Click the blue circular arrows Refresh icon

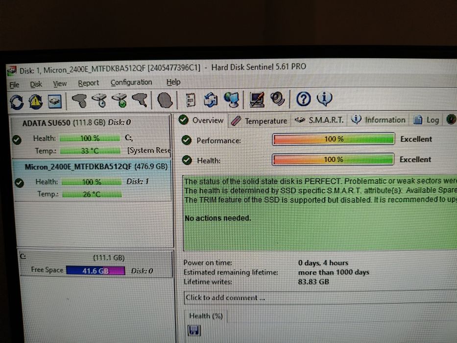coord(17,102)
